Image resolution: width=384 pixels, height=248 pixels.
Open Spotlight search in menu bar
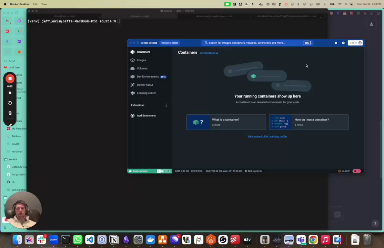[x=346, y=4]
